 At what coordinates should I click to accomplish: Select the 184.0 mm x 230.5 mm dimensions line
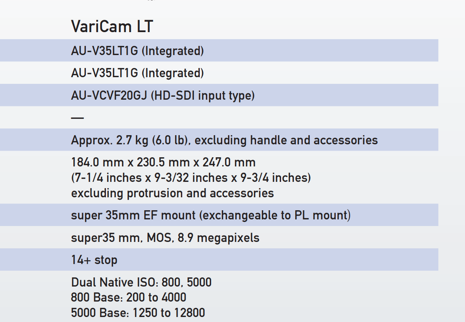(x=163, y=162)
